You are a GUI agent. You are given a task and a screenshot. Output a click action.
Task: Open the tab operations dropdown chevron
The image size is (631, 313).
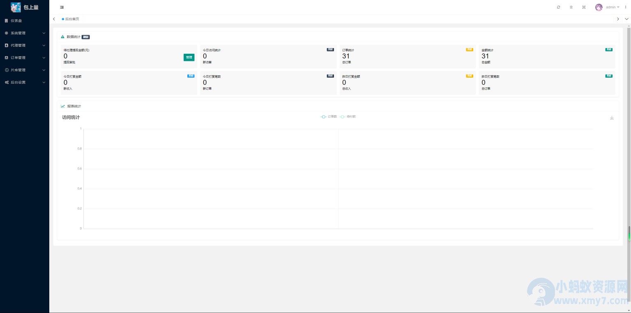pyautogui.click(x=626, y=19)
